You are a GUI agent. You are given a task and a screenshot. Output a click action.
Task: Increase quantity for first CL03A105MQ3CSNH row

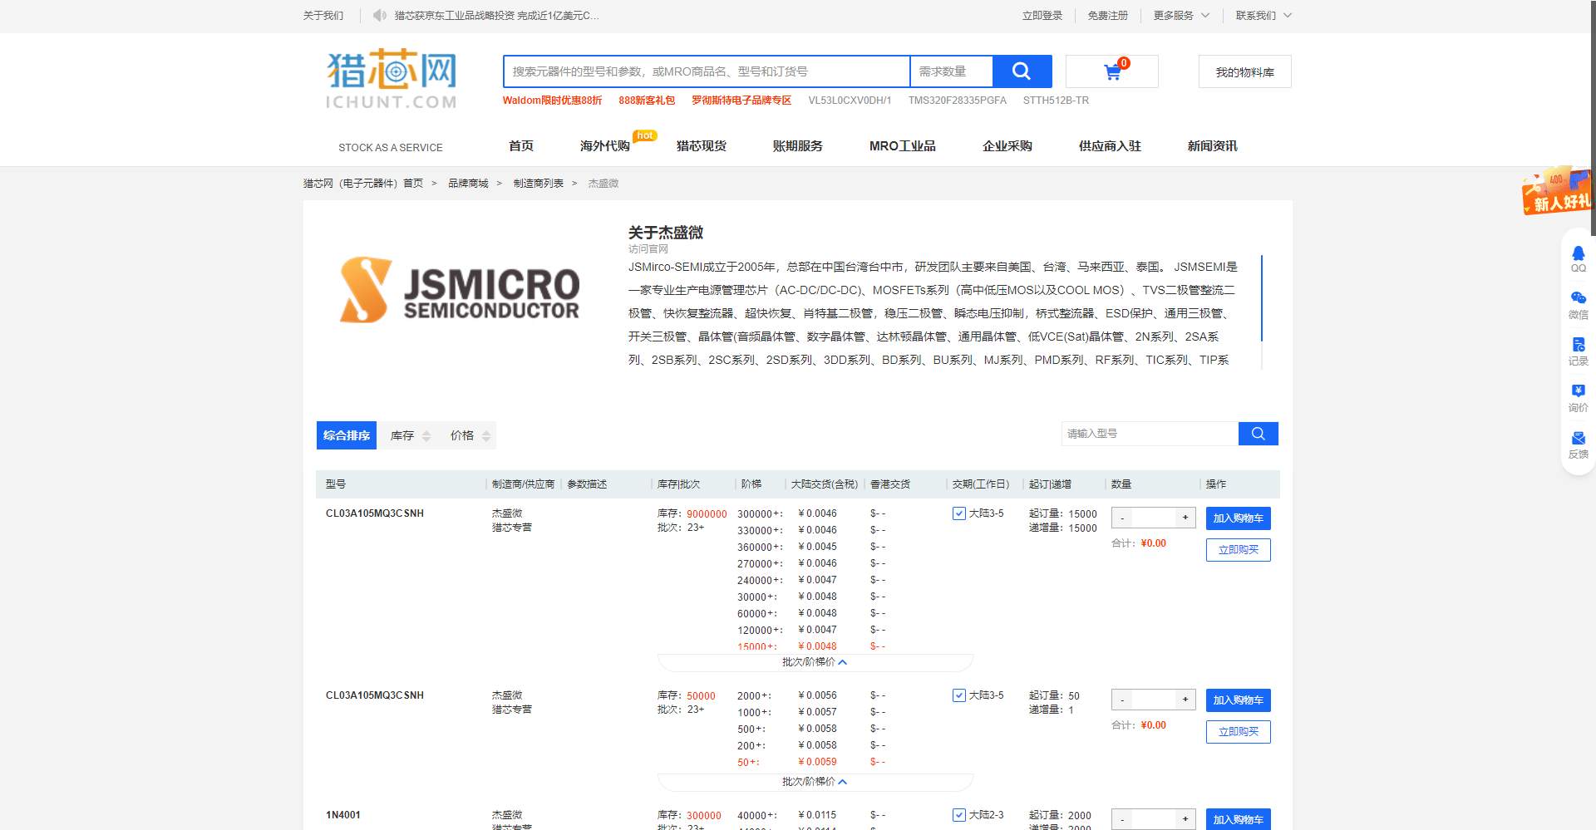[x=1185, y=518]
